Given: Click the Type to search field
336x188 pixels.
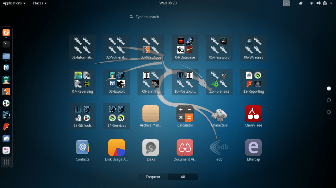Looking at the screenshot, I should tap(145, 17).
